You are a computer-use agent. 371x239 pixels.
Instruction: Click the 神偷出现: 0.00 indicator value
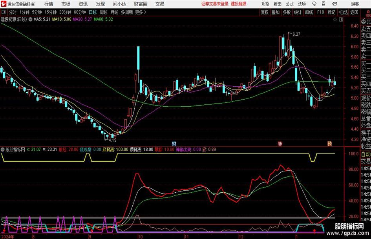pos(188,150)
